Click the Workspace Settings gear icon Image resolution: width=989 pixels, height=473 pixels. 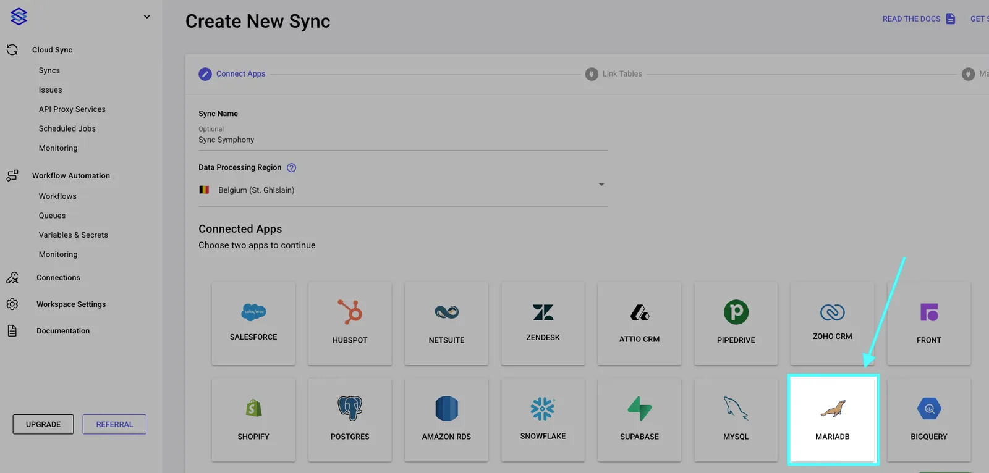click(12, 304)
